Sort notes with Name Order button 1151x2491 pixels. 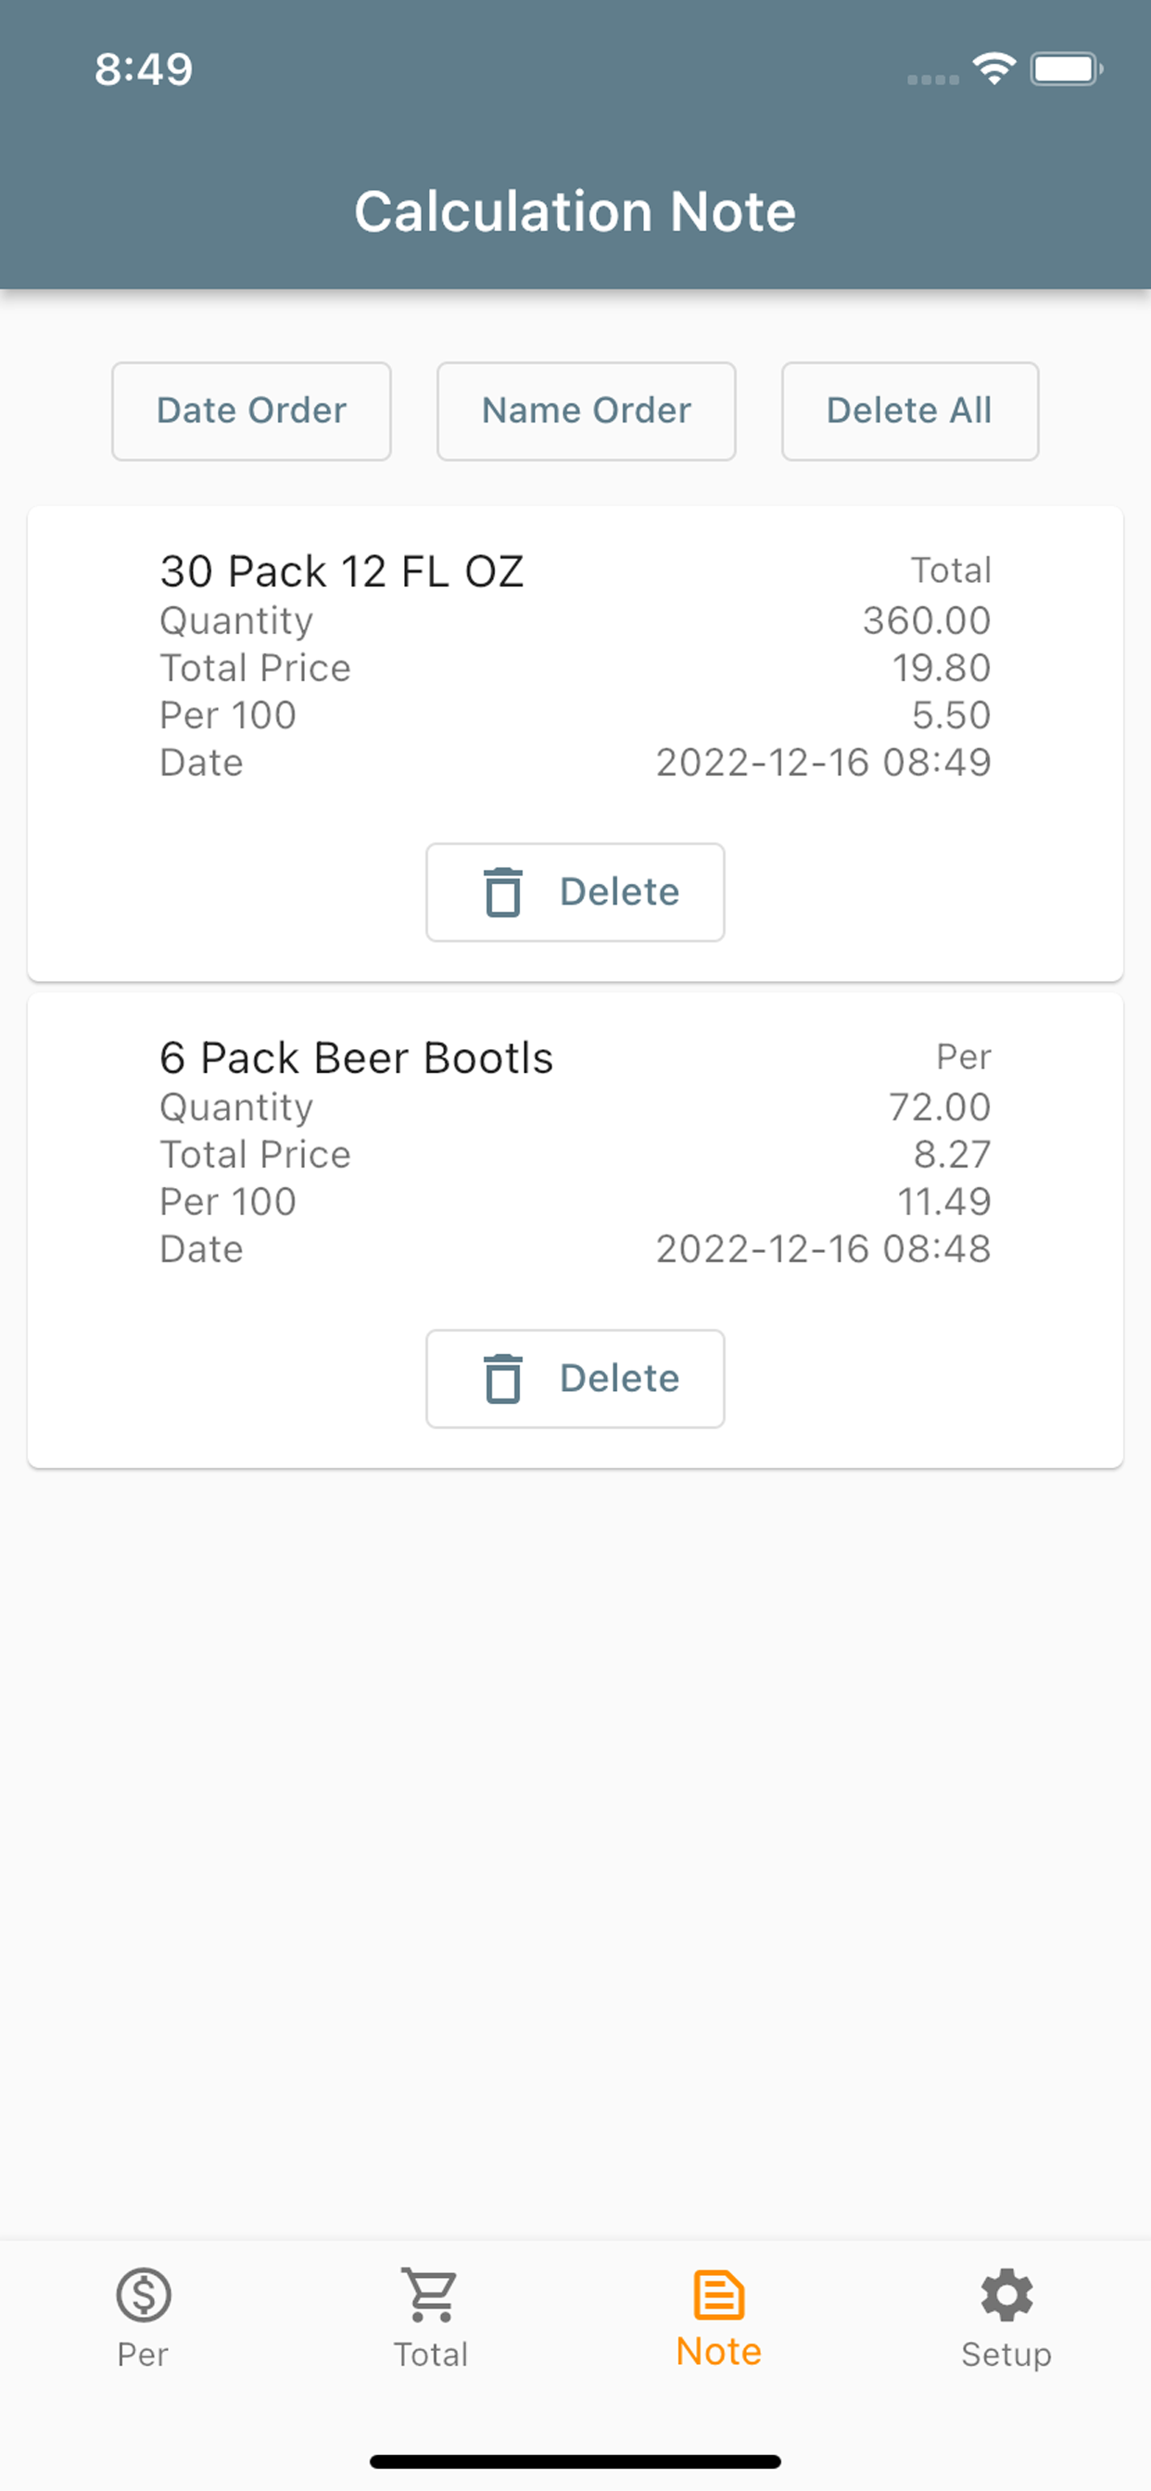coord(586,411)
